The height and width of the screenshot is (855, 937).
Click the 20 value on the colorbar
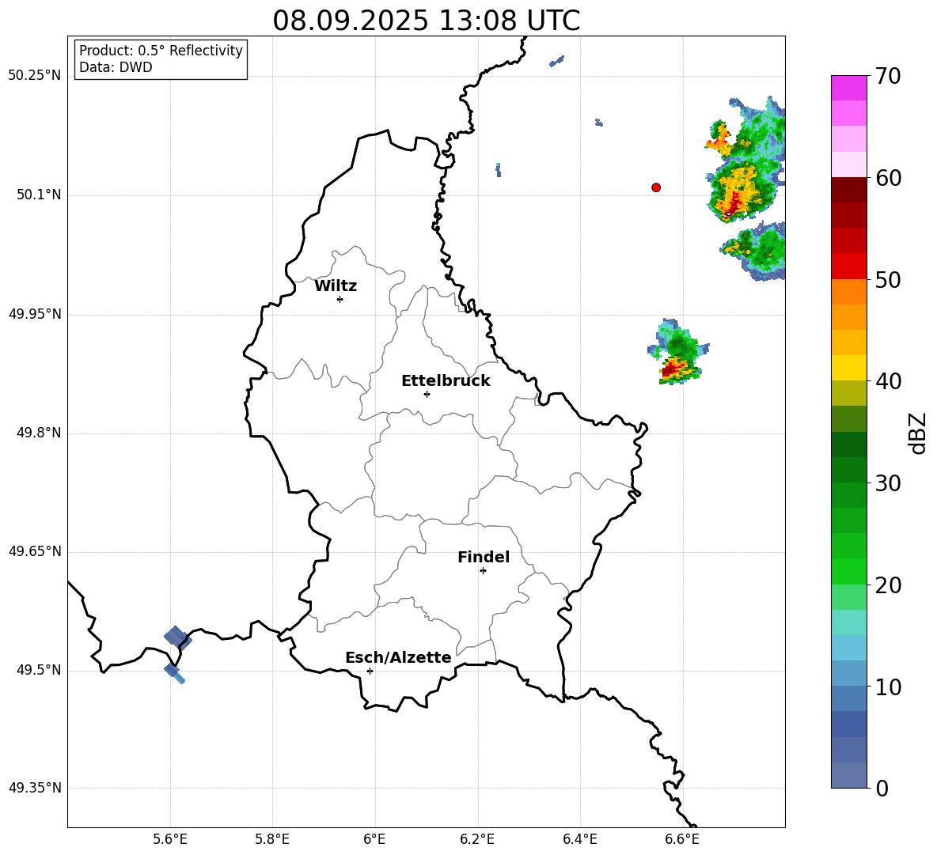pos(887,585)
